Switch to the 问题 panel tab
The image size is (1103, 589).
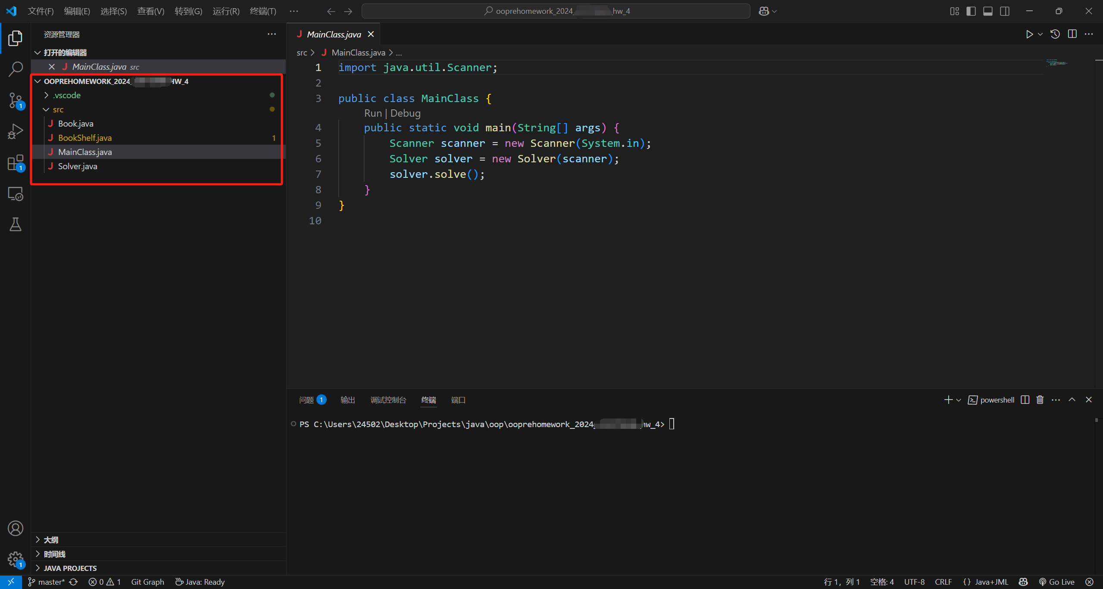click(x=306, y=400)
